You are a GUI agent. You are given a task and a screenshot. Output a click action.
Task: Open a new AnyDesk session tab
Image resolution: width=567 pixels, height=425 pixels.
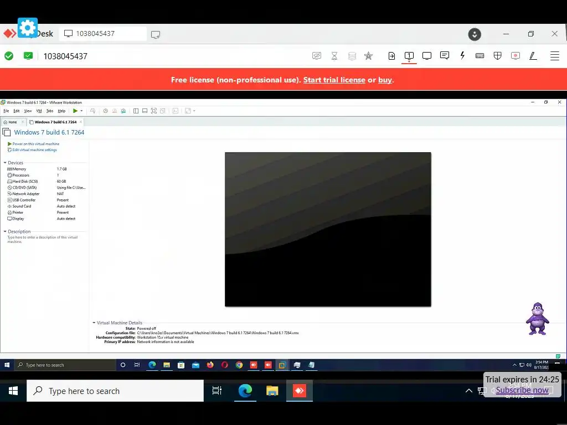point(156,34)
